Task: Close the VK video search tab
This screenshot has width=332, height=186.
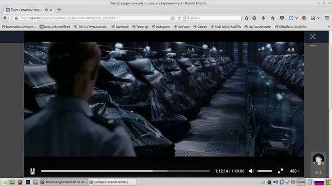Action: tap(51, 10)
